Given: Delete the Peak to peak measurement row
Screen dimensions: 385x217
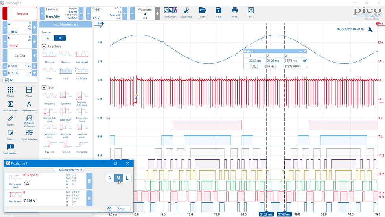Looking at the screenshot, I should tap(89, 198).
